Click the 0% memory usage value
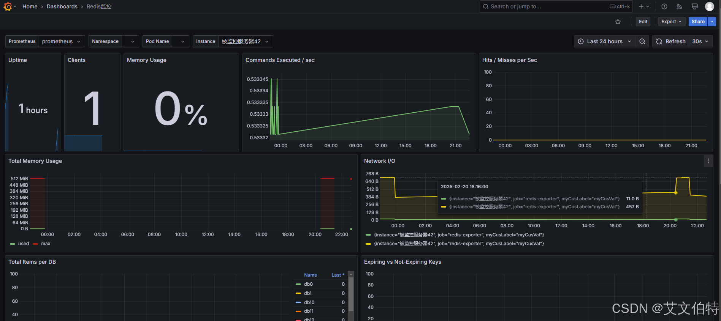This screenshot has height=321, width=721. (181, 109)
